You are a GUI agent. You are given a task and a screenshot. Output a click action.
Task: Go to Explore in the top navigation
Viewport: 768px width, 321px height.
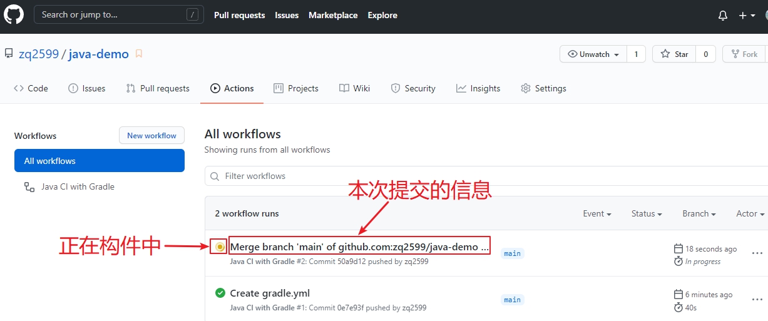(382, 15)
